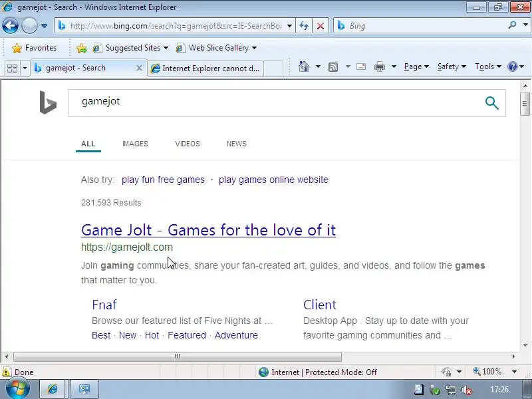Open the recent pages dropdown arrow
Screen dimensions: 532x399
(44, 26)
